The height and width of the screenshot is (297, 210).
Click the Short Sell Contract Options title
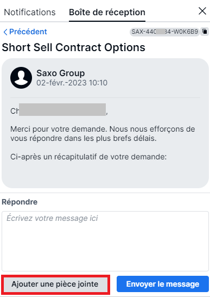coord(74,47)
